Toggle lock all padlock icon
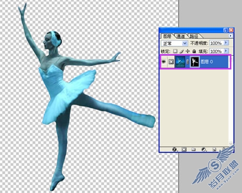Viewport: 242px width, 193px height. 194,51
